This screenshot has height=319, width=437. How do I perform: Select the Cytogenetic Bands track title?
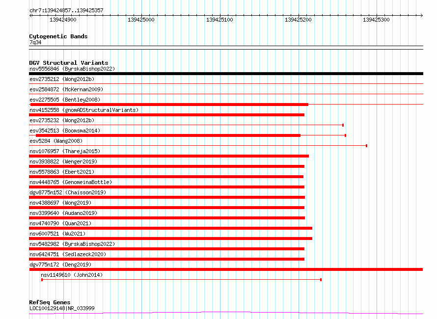tap(58, 36)
